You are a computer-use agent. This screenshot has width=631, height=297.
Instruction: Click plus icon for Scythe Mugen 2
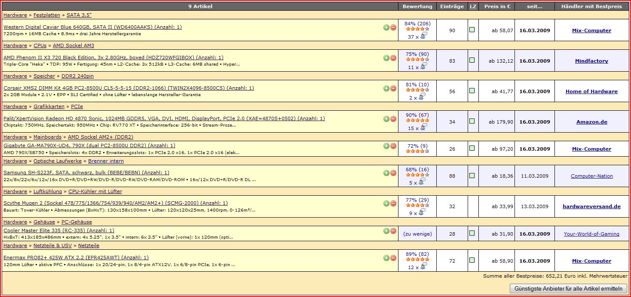(386, 203)
